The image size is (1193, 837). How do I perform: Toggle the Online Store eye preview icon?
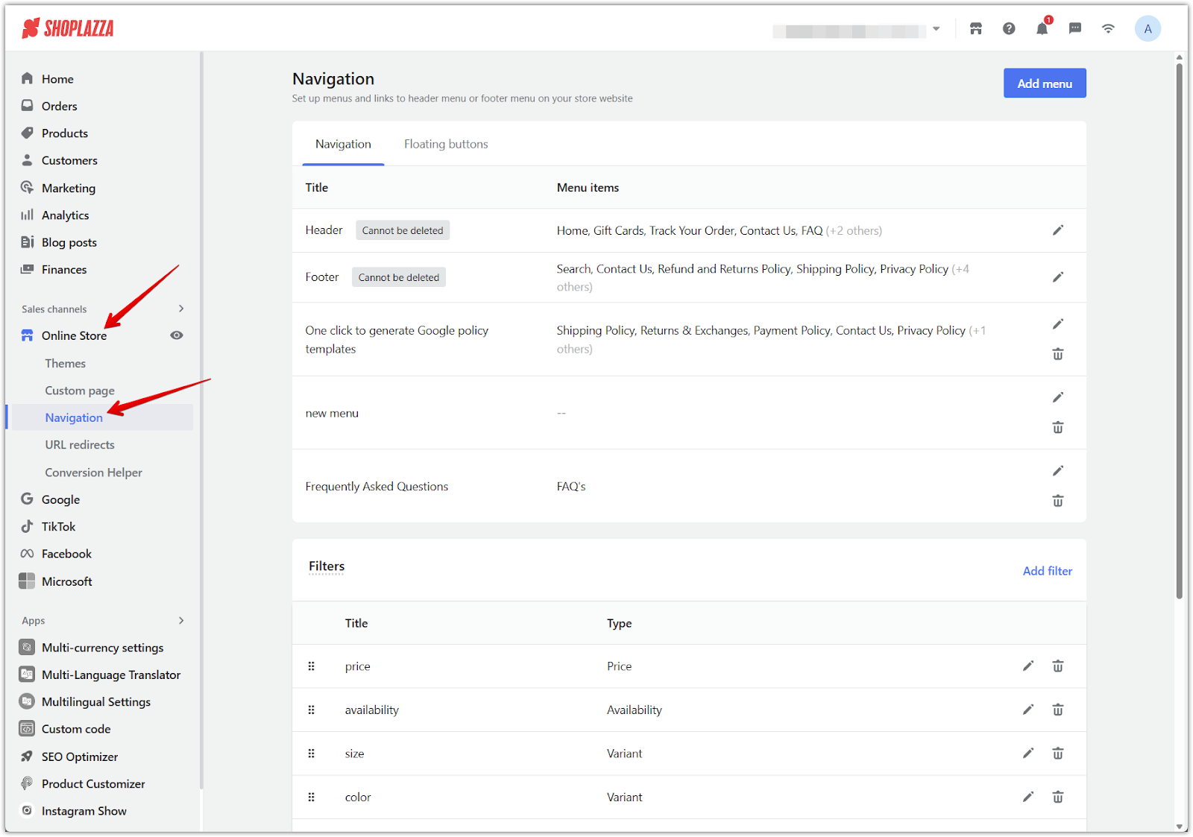177,335
